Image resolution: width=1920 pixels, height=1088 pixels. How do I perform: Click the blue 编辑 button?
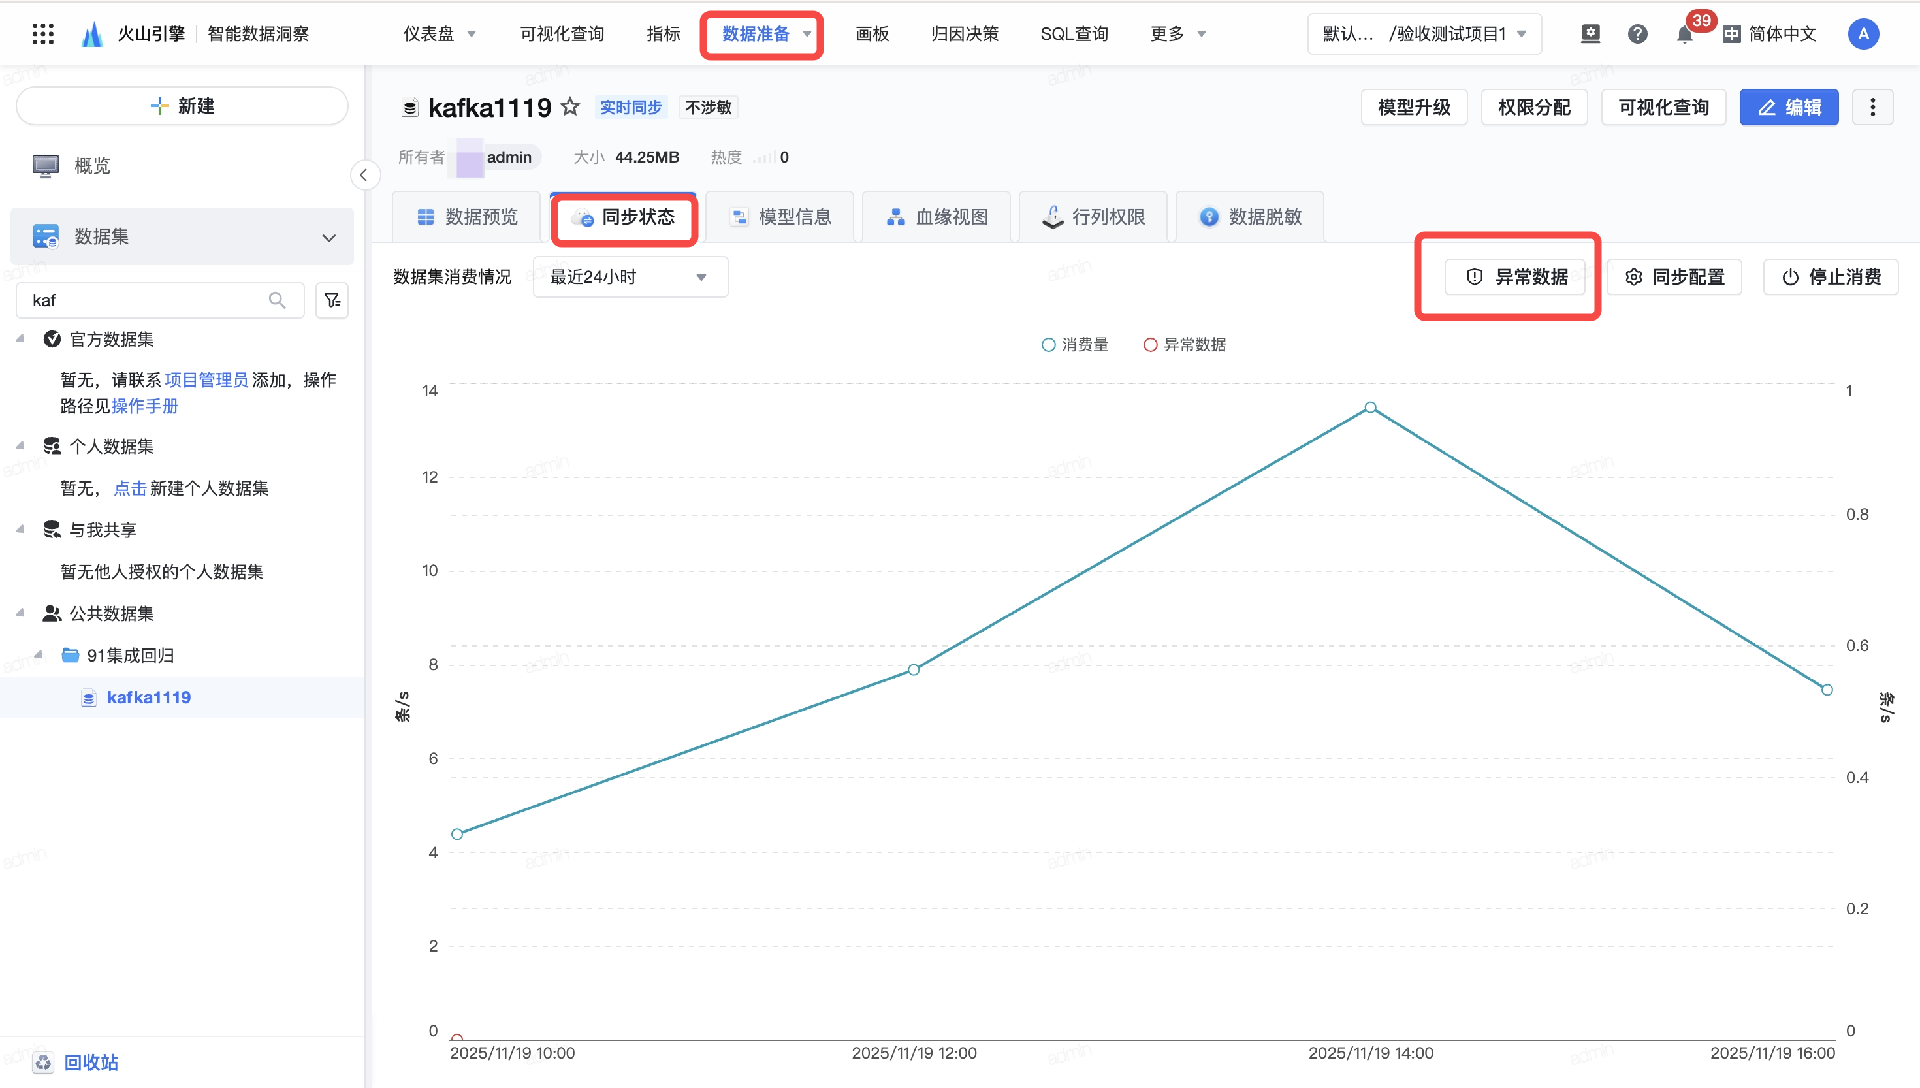1789,107
